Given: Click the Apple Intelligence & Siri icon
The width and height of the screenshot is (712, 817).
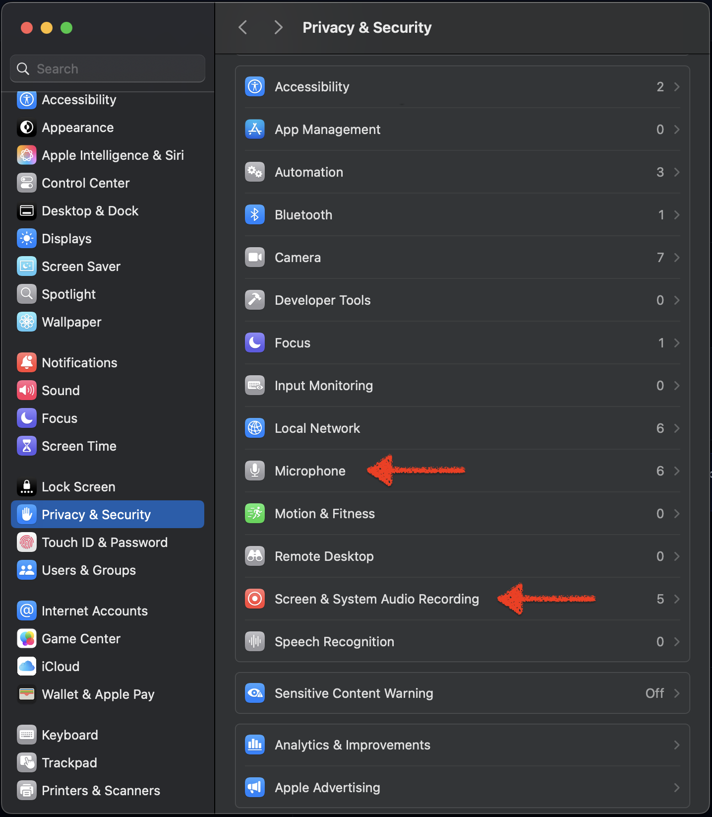Looking at the screenshot, I should (x=27, y=155).
